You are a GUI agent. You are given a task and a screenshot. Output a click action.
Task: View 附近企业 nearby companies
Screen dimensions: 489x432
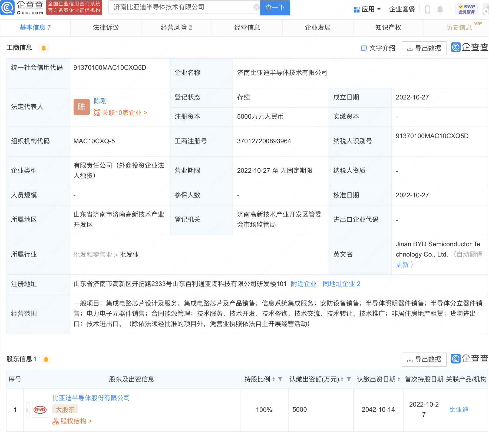[x=303, y=284]
